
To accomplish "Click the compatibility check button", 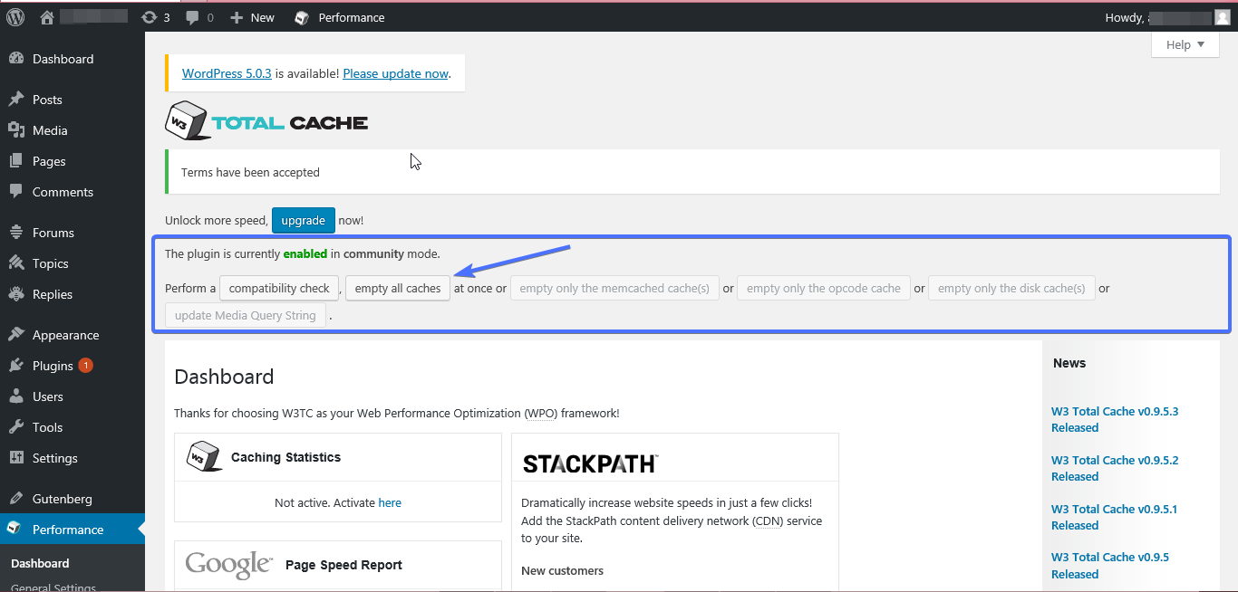I will (x=279, y=289).
